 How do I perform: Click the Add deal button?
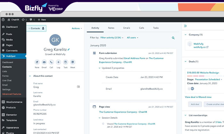pos(195,104)
